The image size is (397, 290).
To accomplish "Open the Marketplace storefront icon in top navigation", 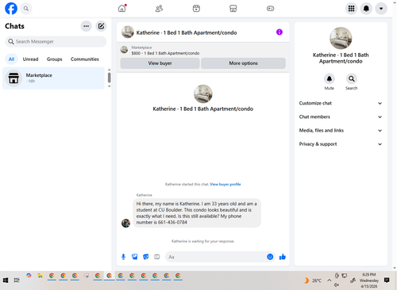I will coord(233,9).
